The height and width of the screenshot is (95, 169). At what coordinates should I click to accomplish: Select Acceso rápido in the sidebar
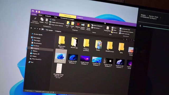click(x=37, y=34)
